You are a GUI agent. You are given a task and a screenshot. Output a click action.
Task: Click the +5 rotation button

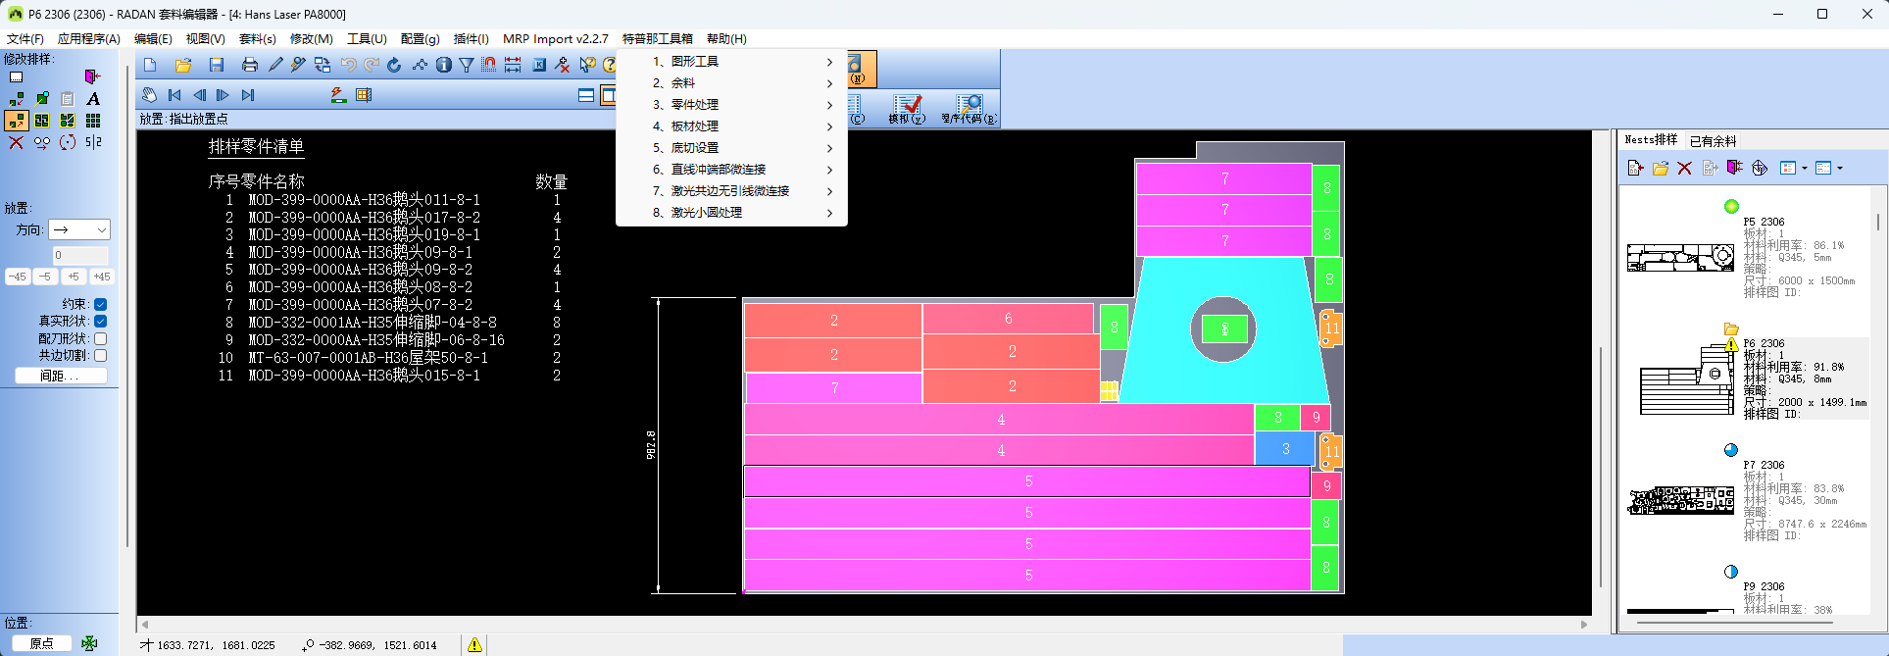74,277
